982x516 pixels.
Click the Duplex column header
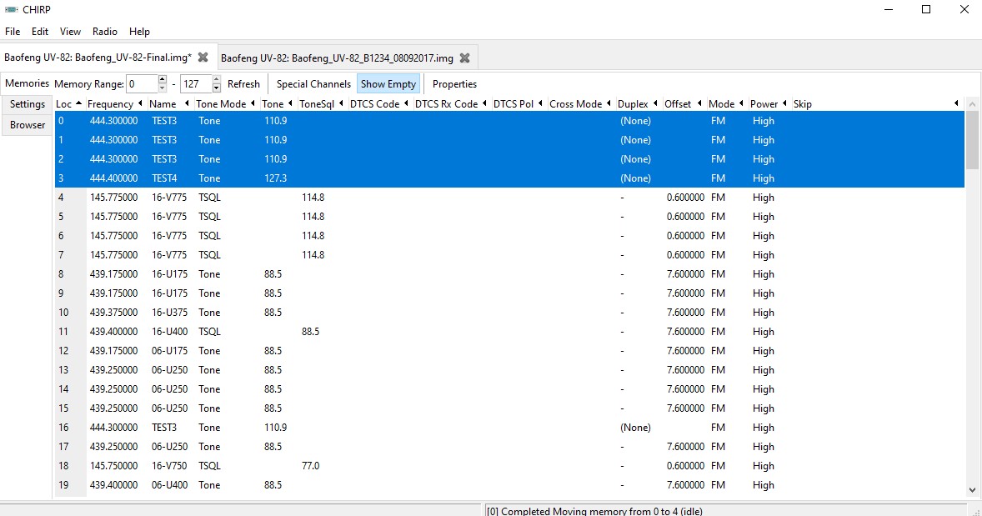(x=638, y=104)
